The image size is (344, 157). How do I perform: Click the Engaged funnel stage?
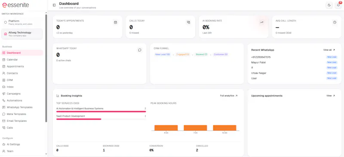click(x=183, y=54)
